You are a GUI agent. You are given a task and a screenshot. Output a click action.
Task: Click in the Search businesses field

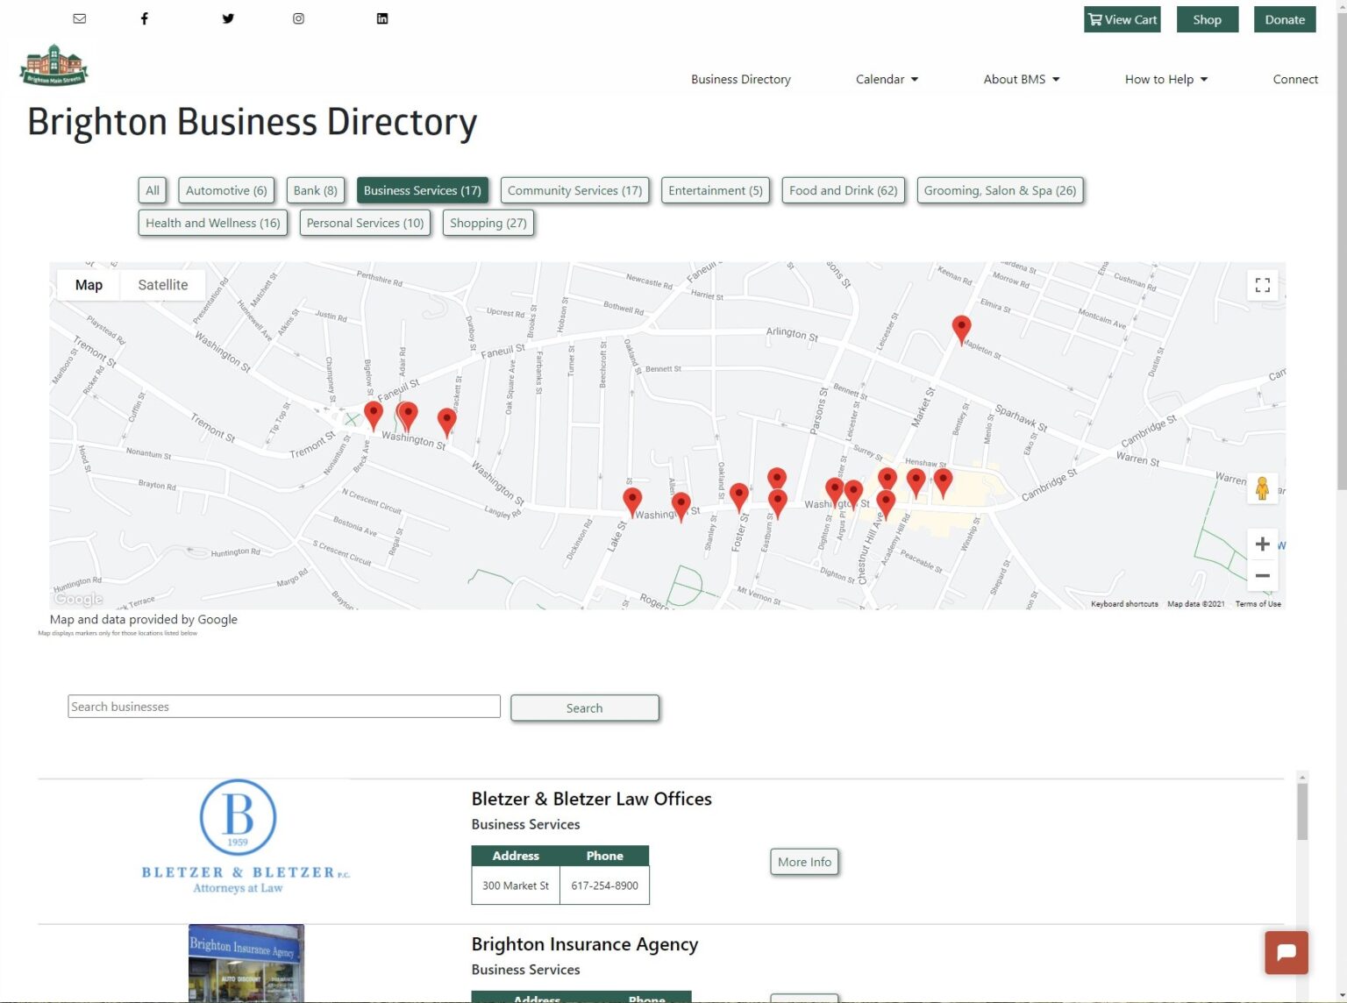(284, 707)
